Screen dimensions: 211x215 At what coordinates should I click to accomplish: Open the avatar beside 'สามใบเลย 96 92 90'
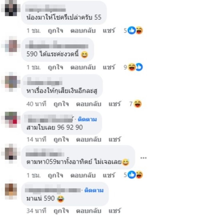tap(11, 120)
